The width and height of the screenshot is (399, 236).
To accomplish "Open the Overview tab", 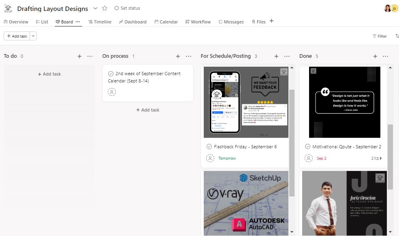I will (16, 22).
